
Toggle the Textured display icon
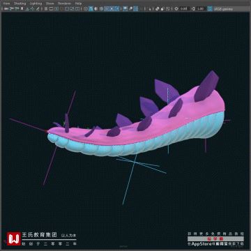(x=107, y=9)
